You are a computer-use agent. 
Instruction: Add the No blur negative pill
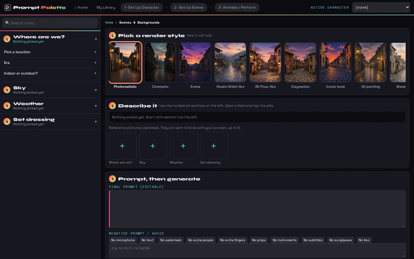tap(364, 240)
